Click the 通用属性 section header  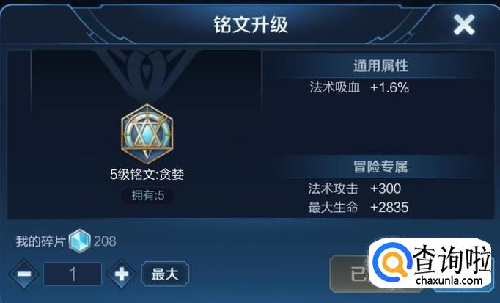click(x=380, y=66)
